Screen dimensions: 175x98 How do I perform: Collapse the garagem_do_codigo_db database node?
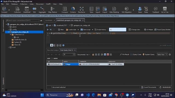coord(8,32)
